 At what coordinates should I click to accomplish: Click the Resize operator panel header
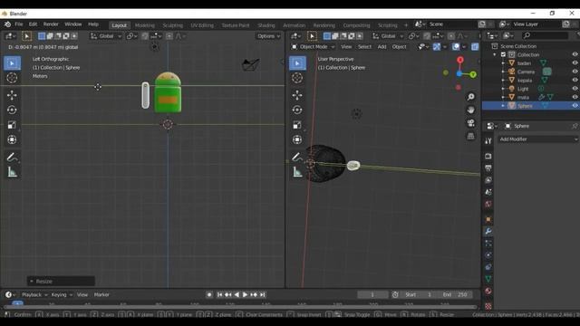click(x=61, y=282)
